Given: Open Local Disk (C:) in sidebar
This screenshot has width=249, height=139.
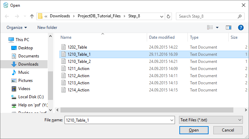Looking at the screenshot, I should (x=29, y=97).
